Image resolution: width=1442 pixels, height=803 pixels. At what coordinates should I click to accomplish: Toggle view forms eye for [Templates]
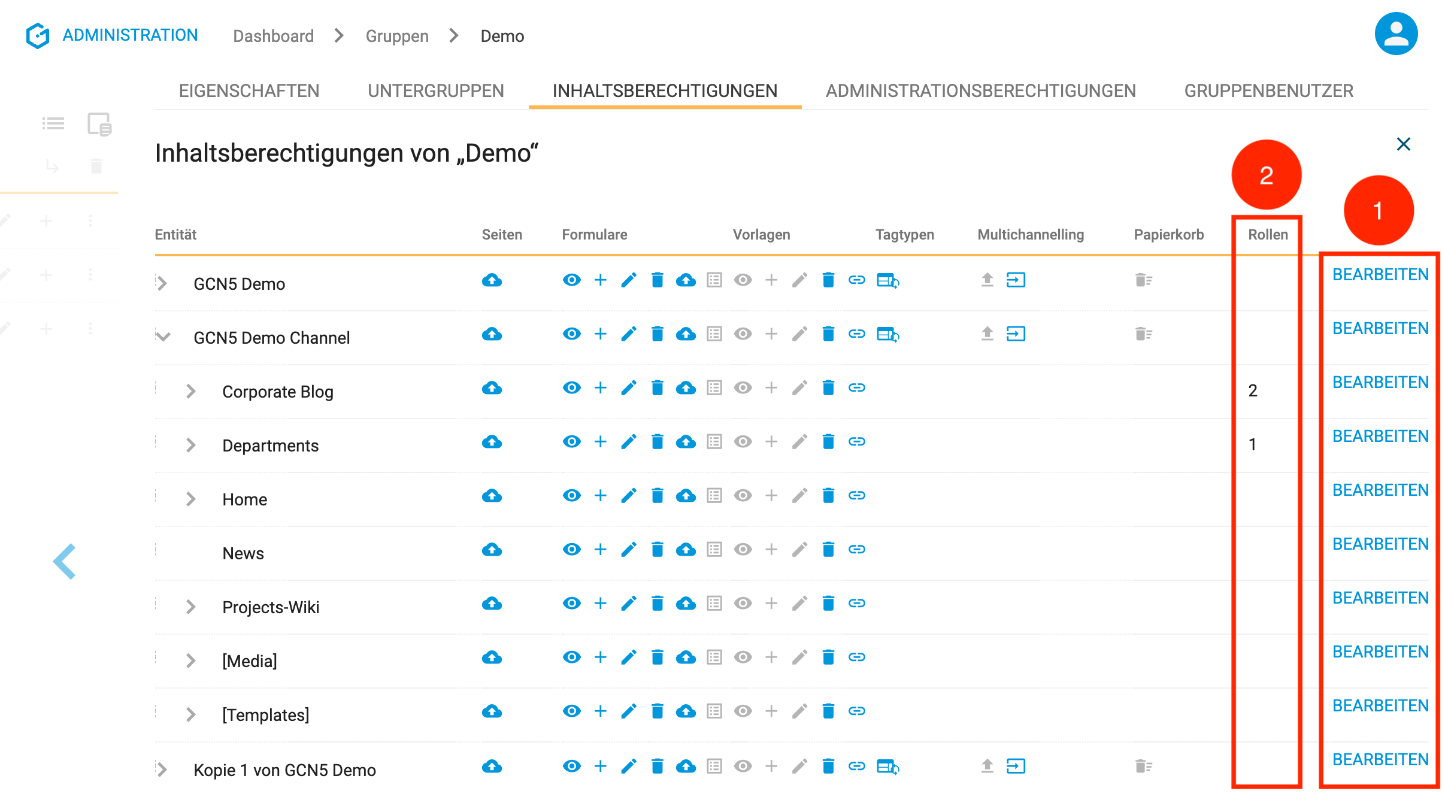coord(572,711)
